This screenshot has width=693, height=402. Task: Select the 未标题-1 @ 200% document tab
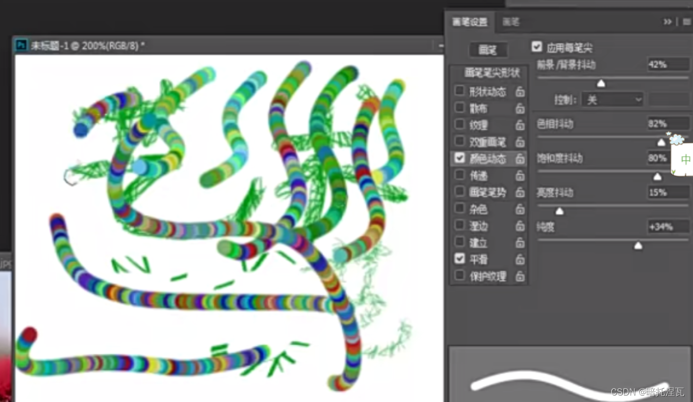coord(88,46)
